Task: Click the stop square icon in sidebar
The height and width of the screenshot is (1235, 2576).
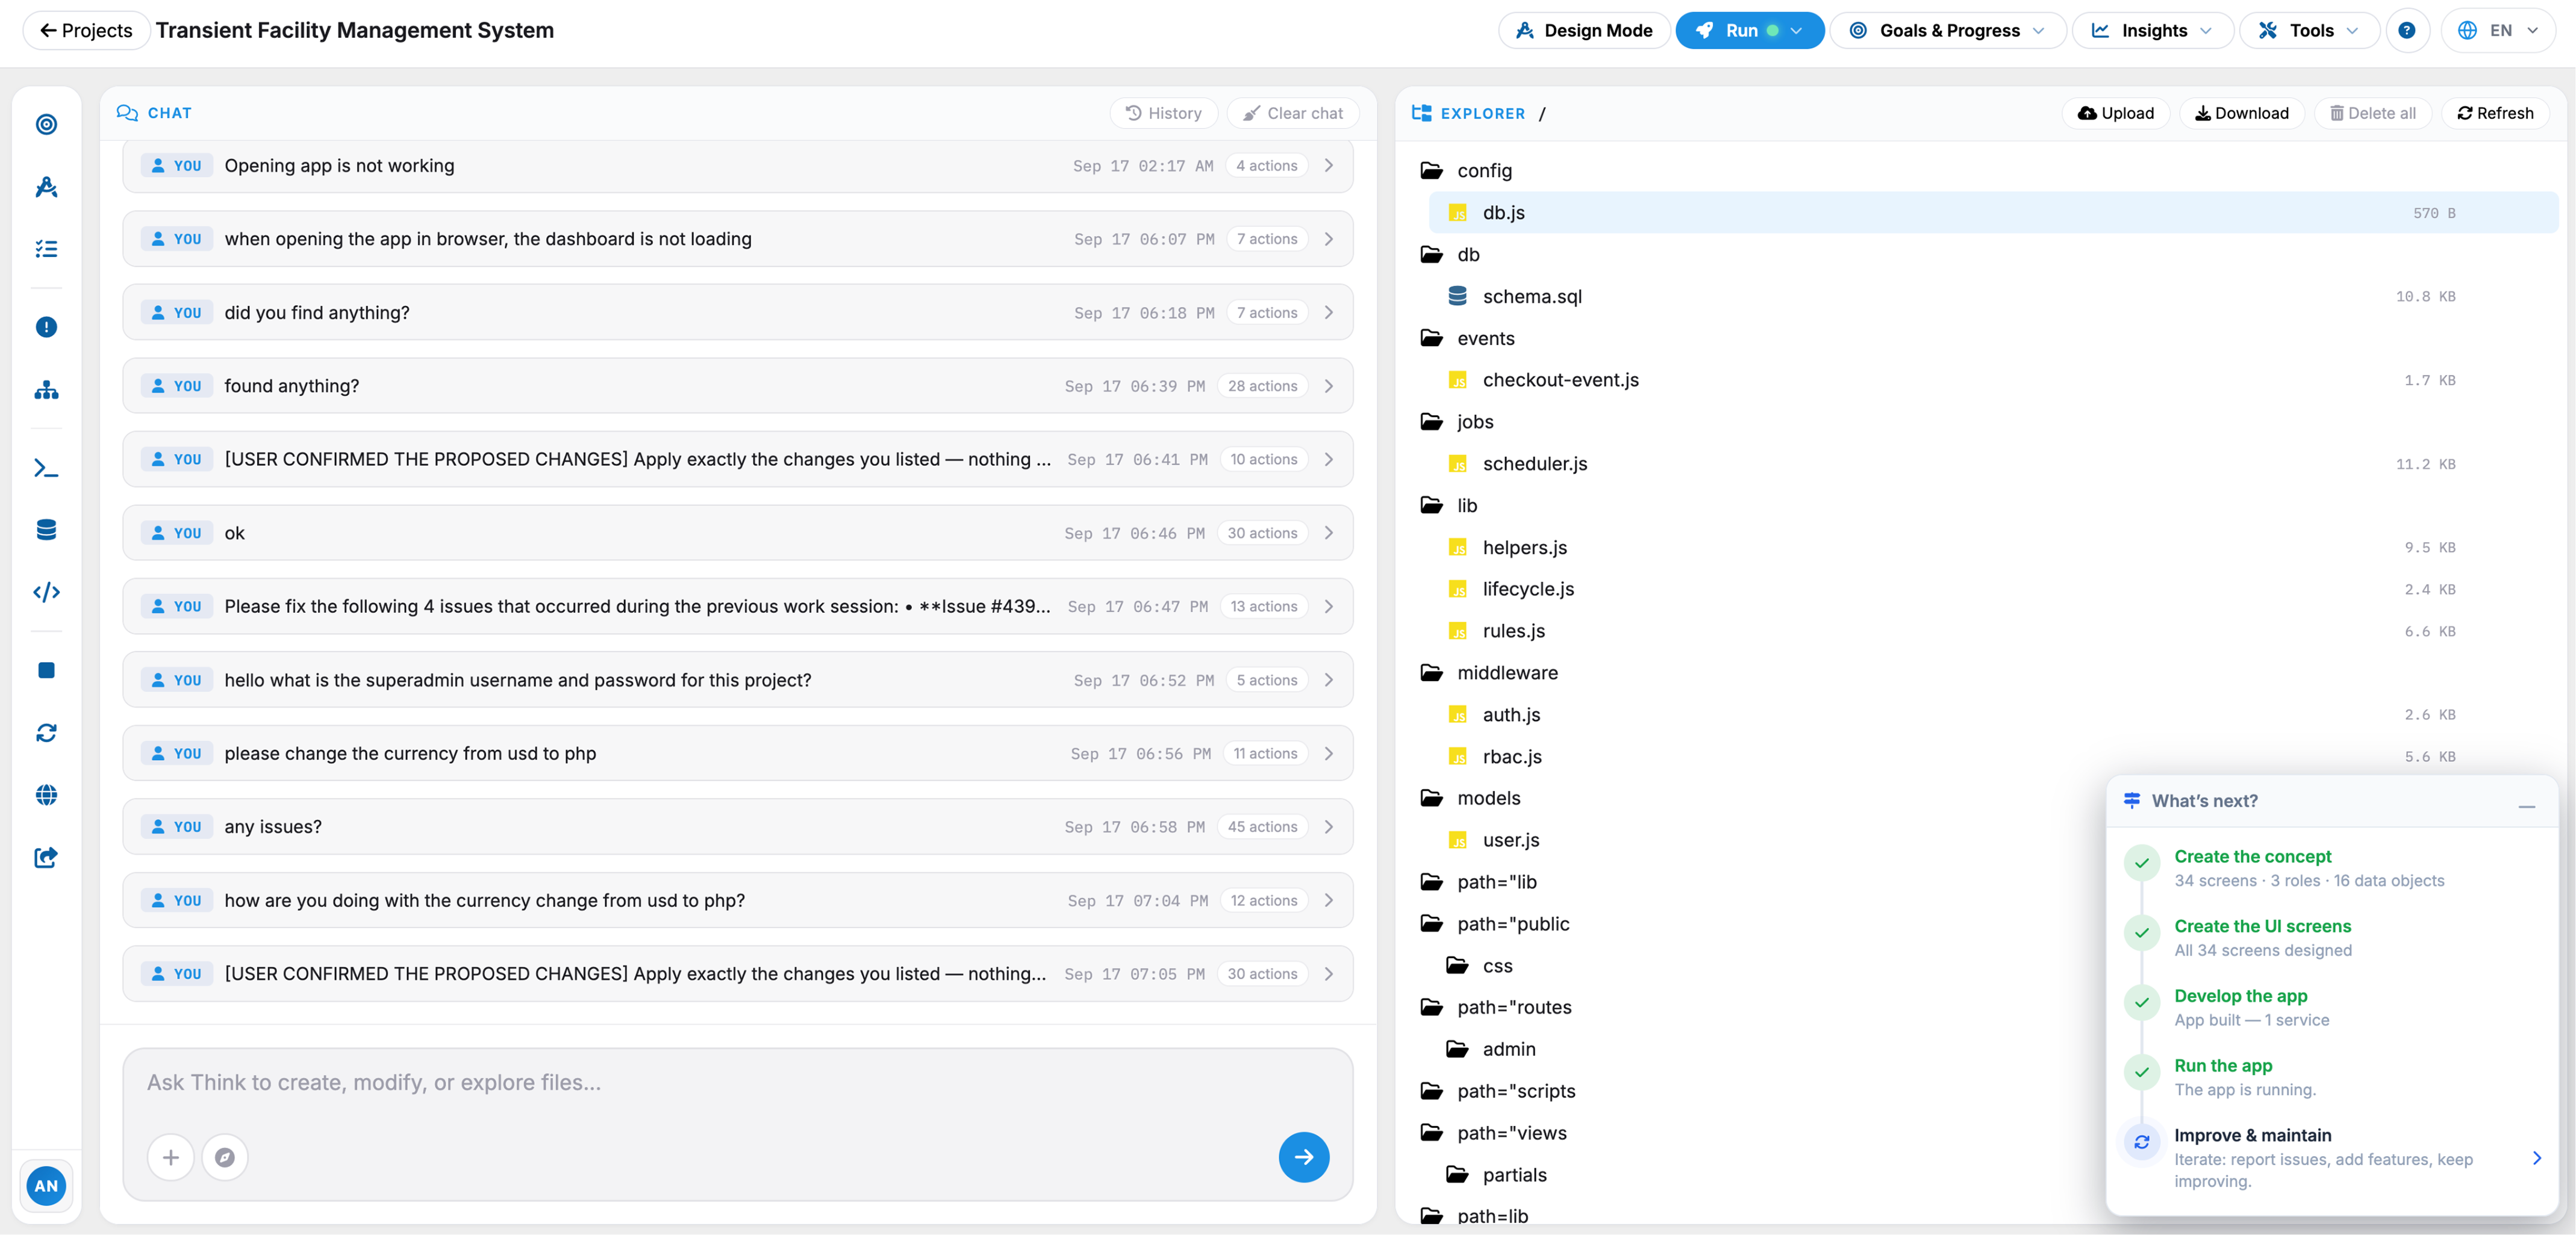Action: click(46, 670)
